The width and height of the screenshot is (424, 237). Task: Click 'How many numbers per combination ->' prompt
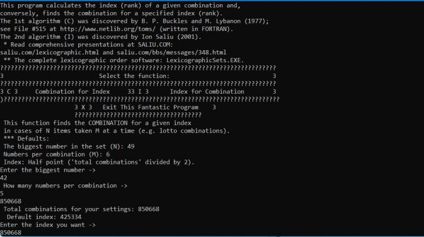coord(65,186)
